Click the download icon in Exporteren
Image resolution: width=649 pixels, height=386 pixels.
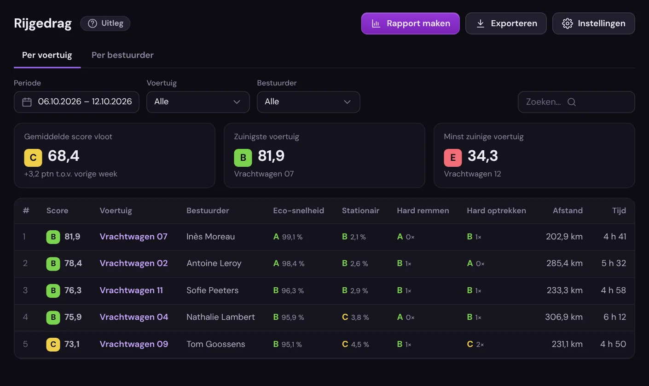point(480,23)
